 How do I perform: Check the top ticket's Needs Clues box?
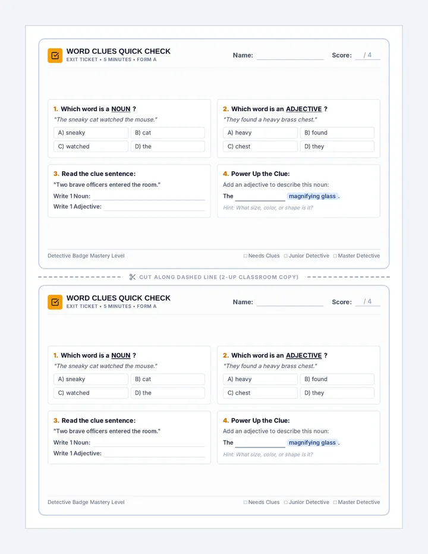tap(246, 256)
